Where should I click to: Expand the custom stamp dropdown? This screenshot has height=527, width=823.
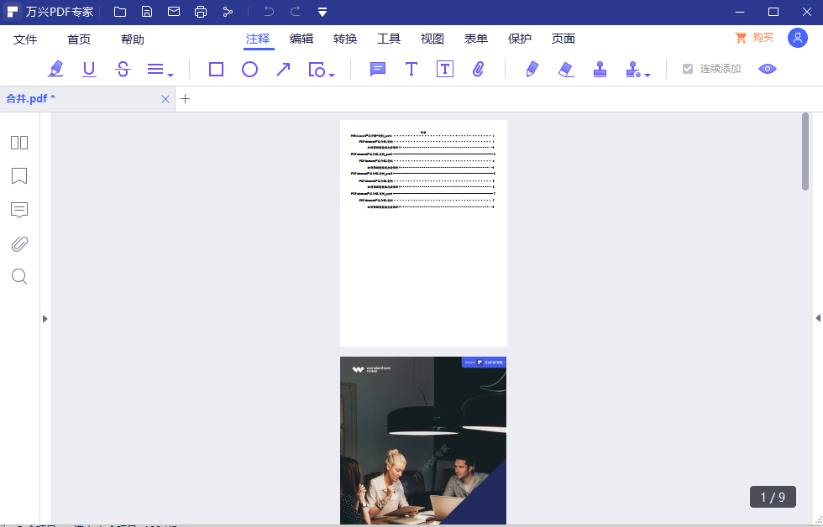(647, 76)
